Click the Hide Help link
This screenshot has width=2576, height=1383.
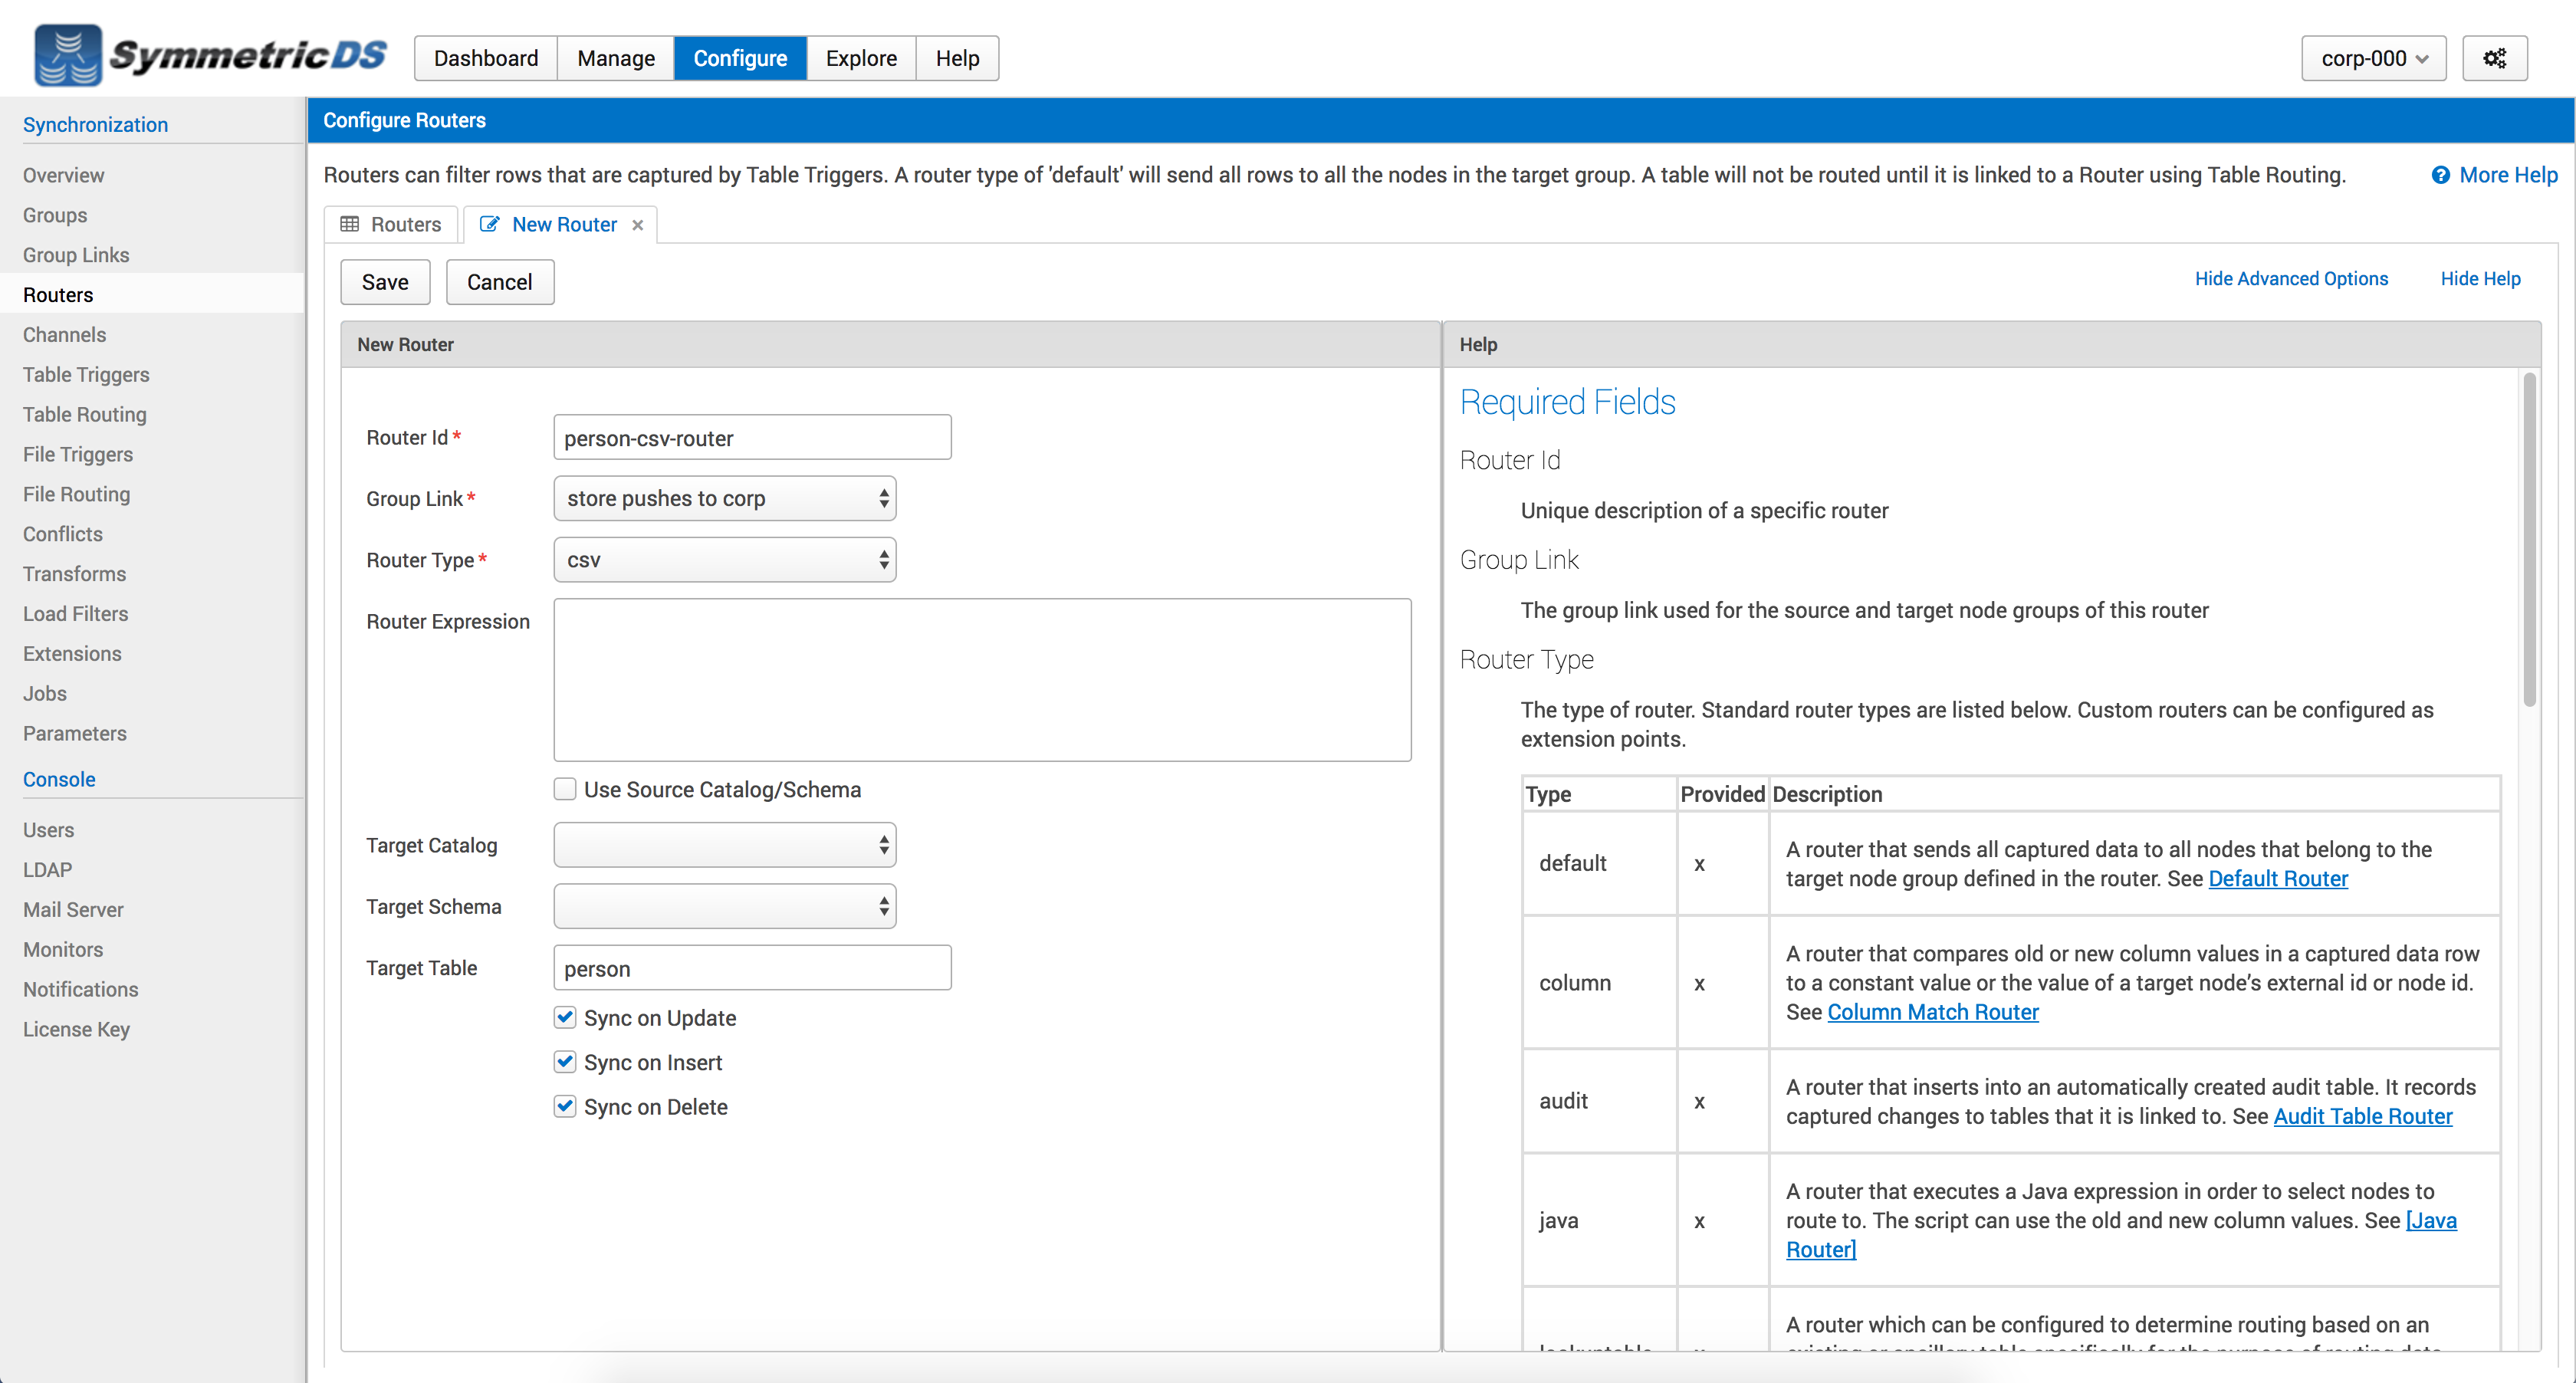pyautogui.click(x=2480, y=279)
